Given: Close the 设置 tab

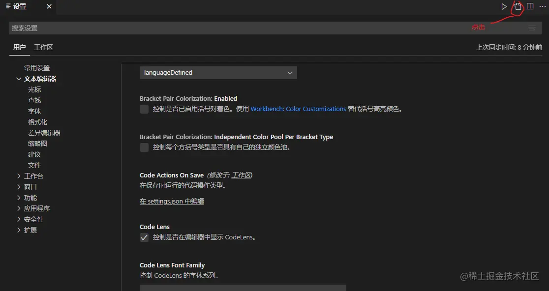Looking at the screenshot, I should [x=49, y=7].
